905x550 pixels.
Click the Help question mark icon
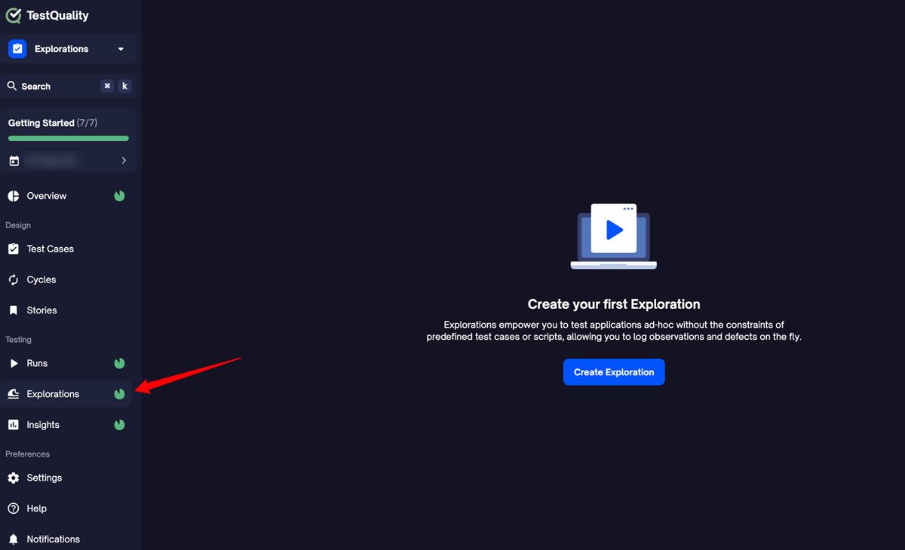click(14, 509)
